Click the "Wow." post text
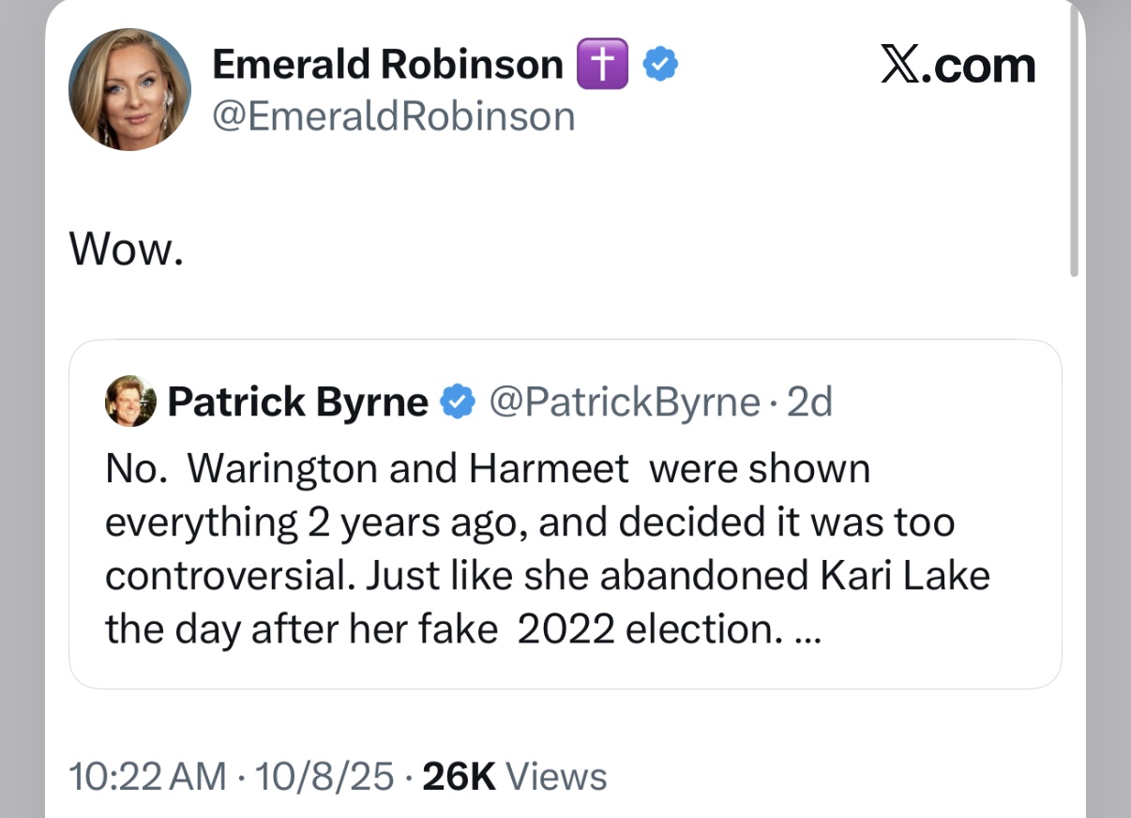The width and height of the screenshot is (1131, 818). tap(127, 252)
